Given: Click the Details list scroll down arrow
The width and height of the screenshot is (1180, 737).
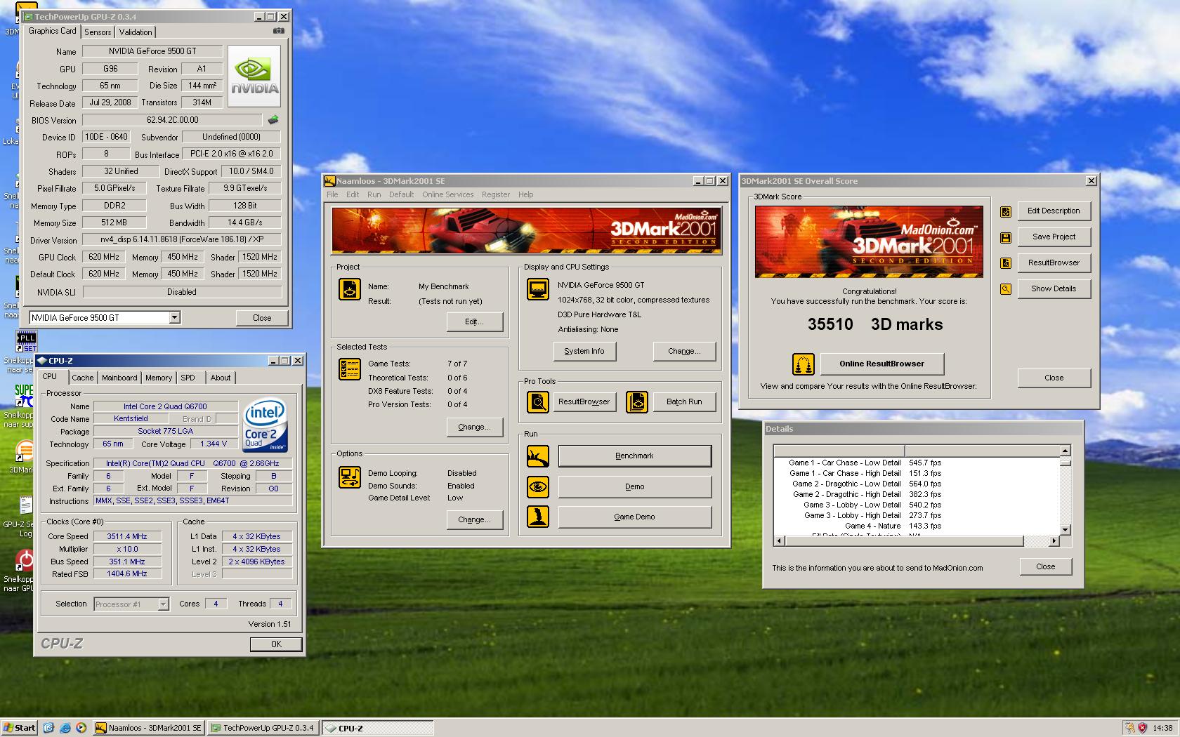Looking at the screenshot, I should point(1065,530).
